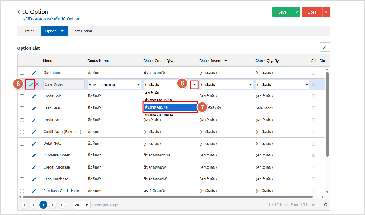The image size is (365, 215).
Task: Open the Goods Name dropdown in Sale Order row
Action: [114, 84]
